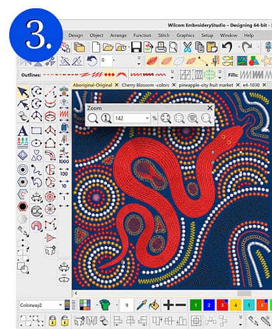272x329 pixels.
Task: Click the concentric circles ring tool
Action: (23, 170)
